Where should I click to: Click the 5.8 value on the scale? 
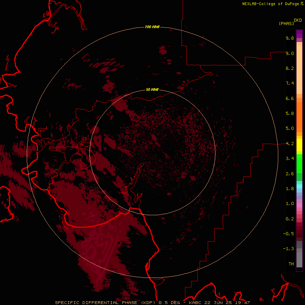click(290, 114)
